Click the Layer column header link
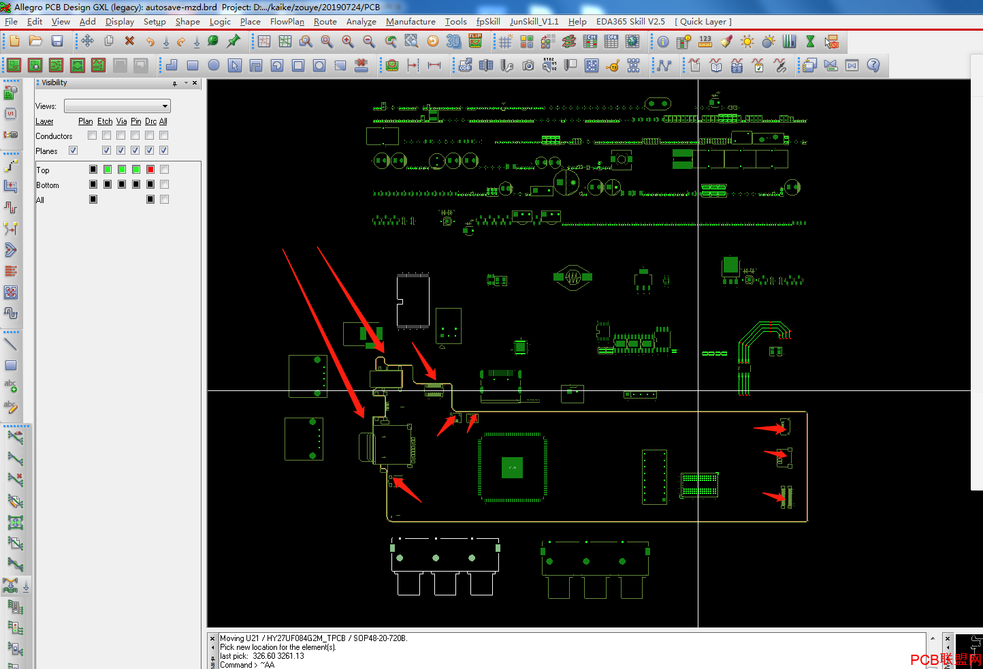 coord(44,121)
